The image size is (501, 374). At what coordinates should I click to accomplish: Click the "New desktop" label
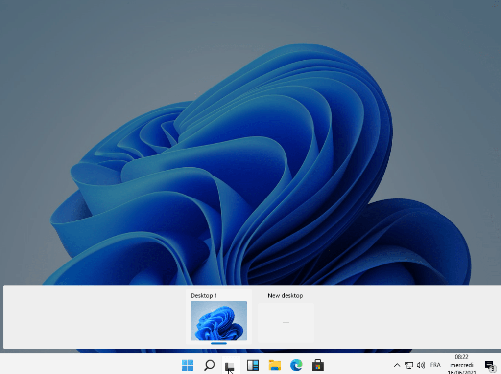[x=285, y=296]
